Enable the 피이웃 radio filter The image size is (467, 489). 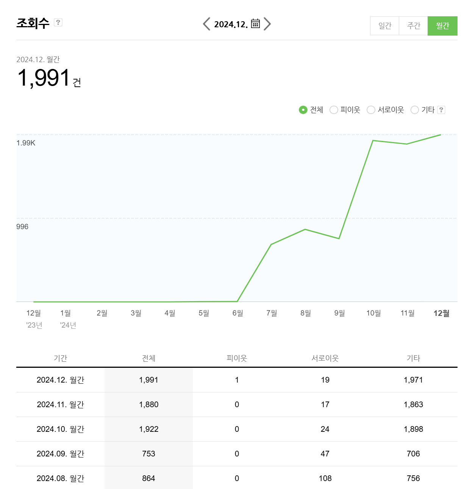334,110
